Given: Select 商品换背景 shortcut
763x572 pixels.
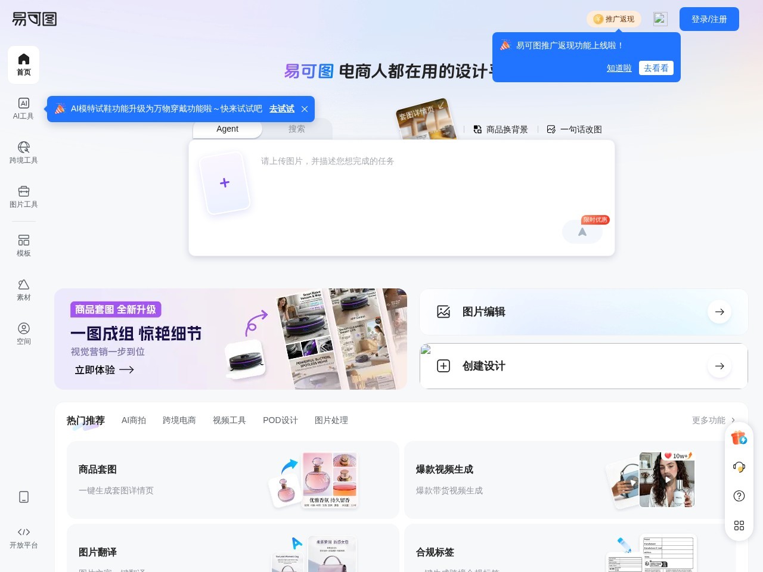Looking at the screenshot, I should [501, 129].
